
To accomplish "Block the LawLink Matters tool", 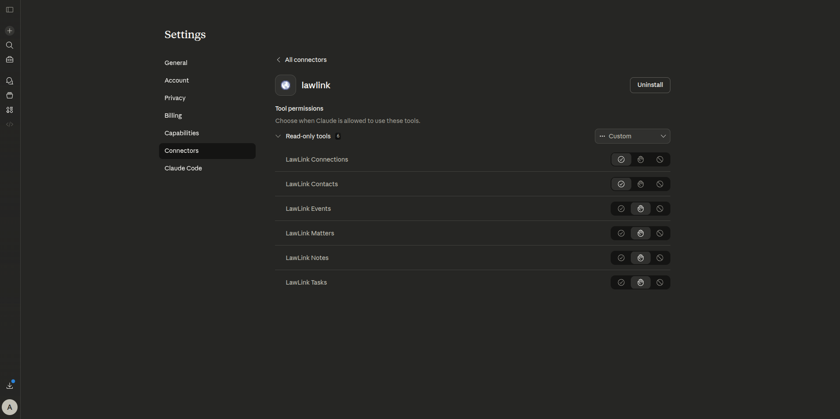I will coord(660,233).
